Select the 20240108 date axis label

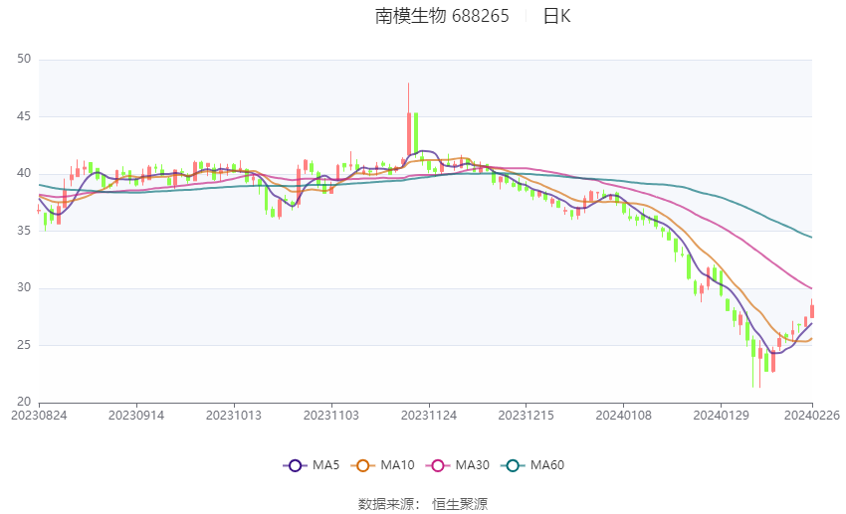623,416
